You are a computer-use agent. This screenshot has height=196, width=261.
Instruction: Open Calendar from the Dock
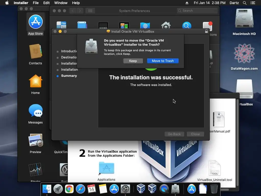pos(92,189)
